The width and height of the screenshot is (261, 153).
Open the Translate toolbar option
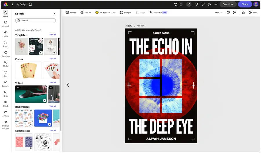point(158,12)
